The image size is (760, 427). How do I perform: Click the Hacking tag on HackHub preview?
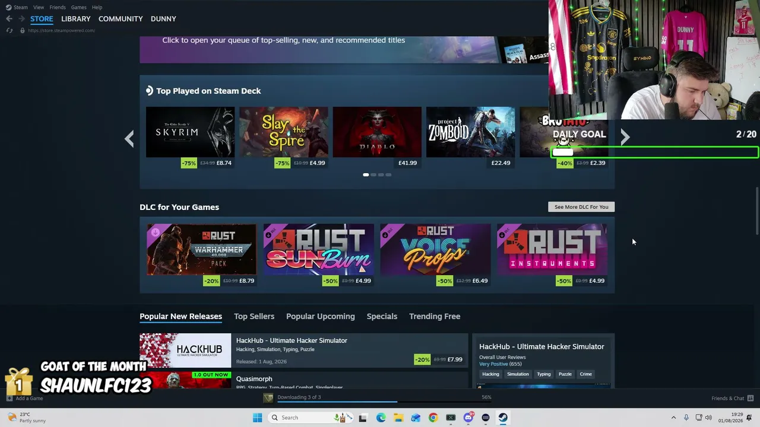(490, 374)
